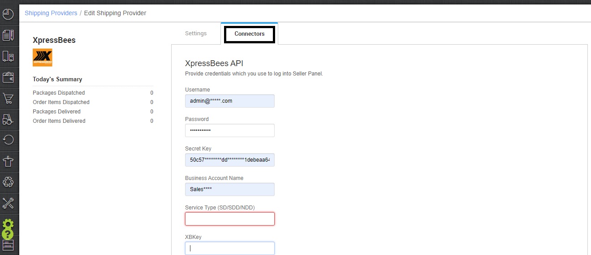Click the 'Today's Summary' heading
Screen dimensions: 591x255
point(57,79)
